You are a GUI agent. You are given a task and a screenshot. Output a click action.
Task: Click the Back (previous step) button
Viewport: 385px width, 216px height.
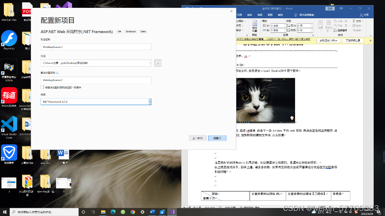click(x=198, y=138)
